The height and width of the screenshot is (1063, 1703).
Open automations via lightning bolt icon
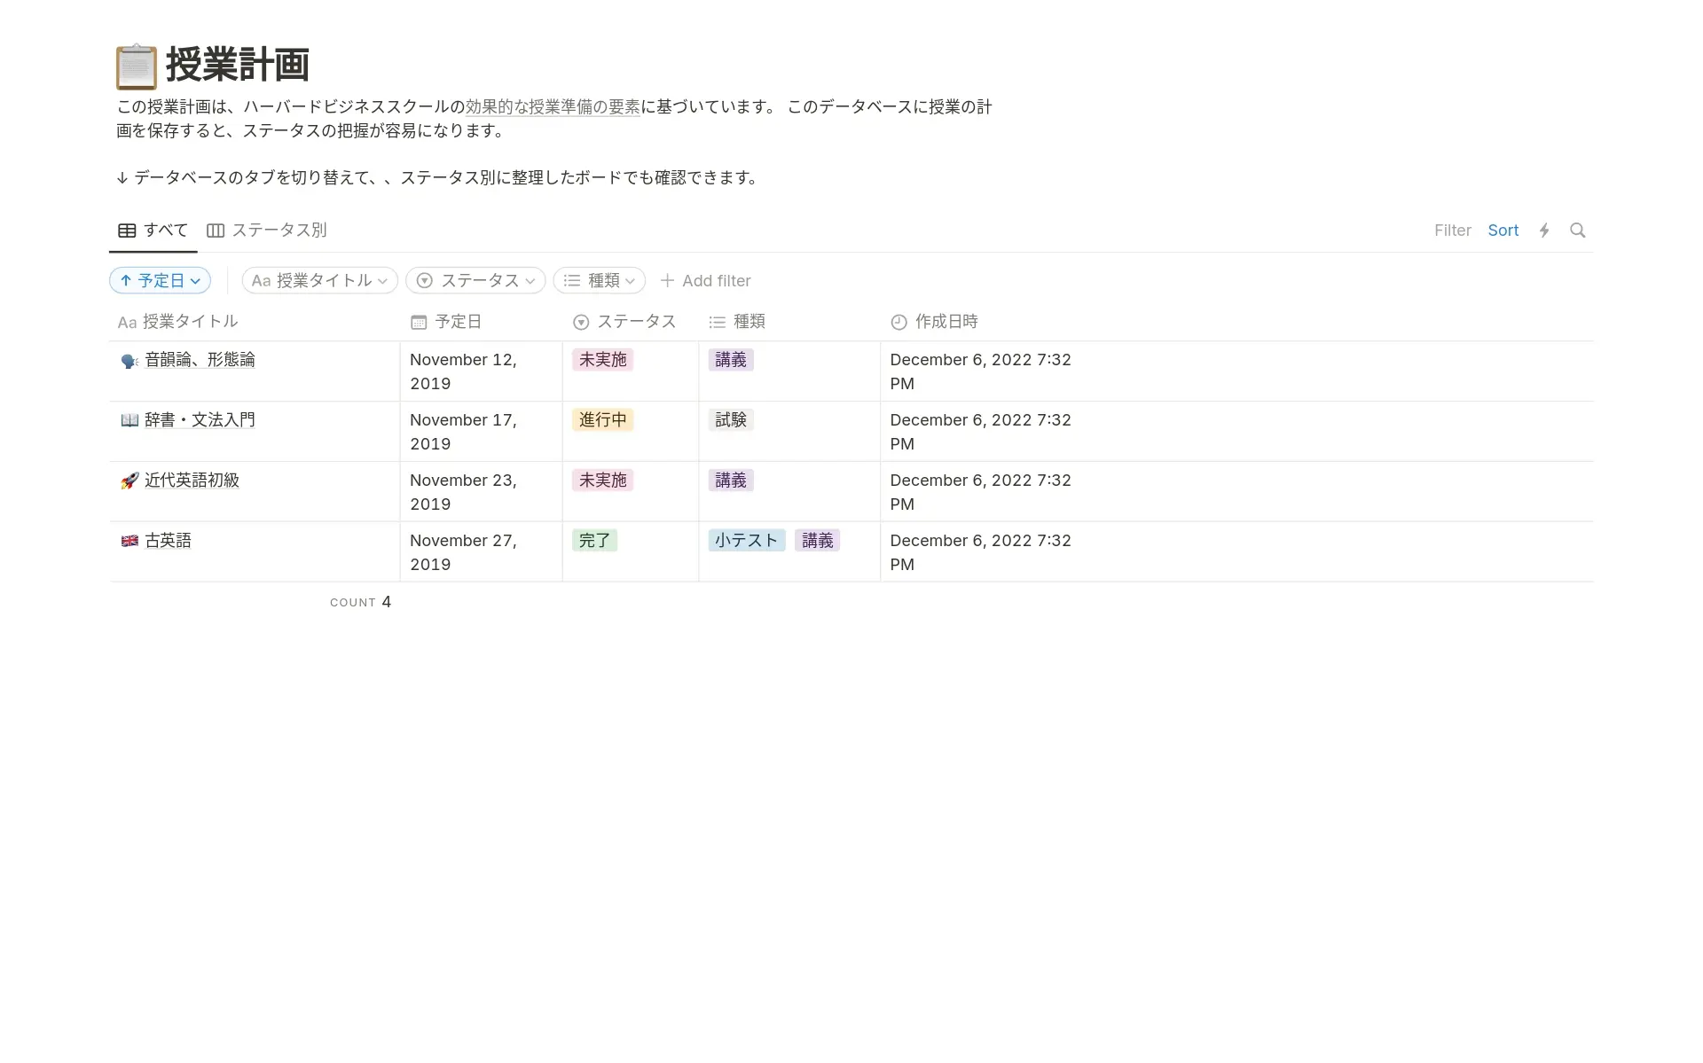point(1544,231)
